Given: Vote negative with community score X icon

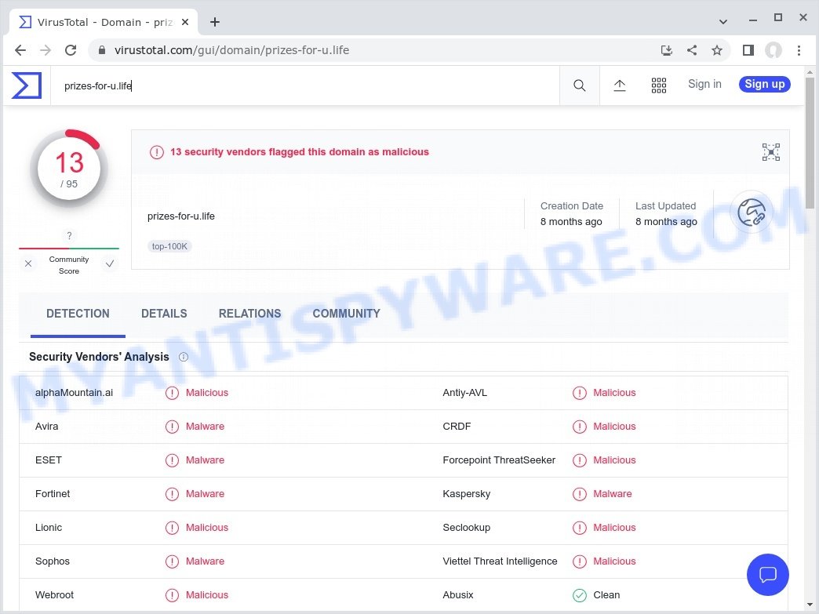Looking at the screenshot, I should click(28, 263).
